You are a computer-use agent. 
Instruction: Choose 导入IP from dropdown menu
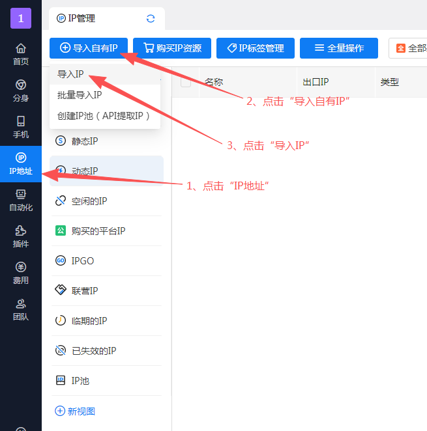(105, 74)
